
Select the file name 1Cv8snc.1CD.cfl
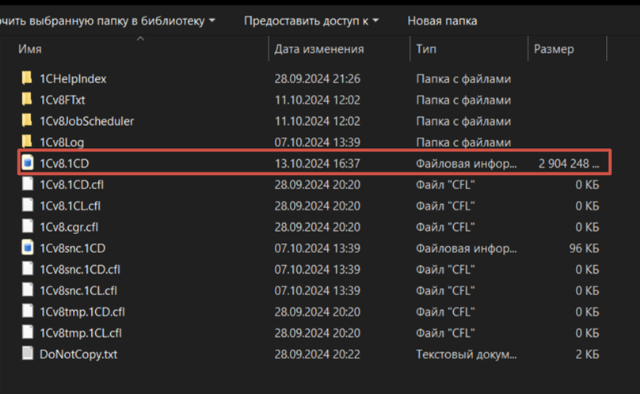[79, 270]
